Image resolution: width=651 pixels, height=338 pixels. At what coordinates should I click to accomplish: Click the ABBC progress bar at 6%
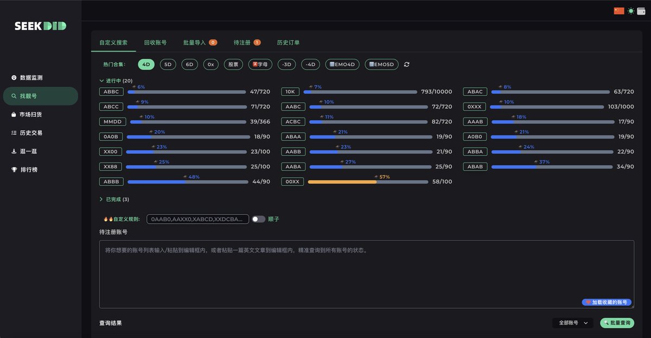(187, 92)
